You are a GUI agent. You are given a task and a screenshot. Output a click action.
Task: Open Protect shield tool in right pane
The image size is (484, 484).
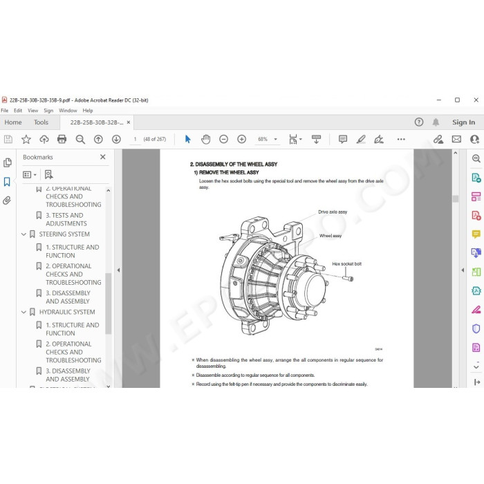tap(476, 328)
